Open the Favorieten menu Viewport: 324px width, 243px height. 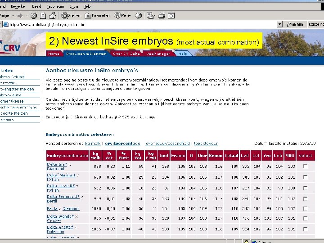pos(55,6)
